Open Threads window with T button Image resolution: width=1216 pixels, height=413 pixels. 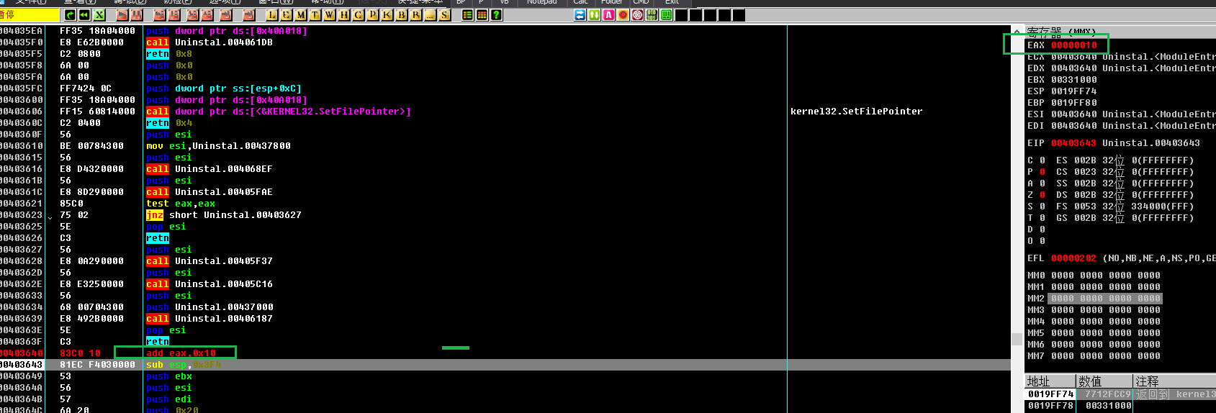point(315,14)
